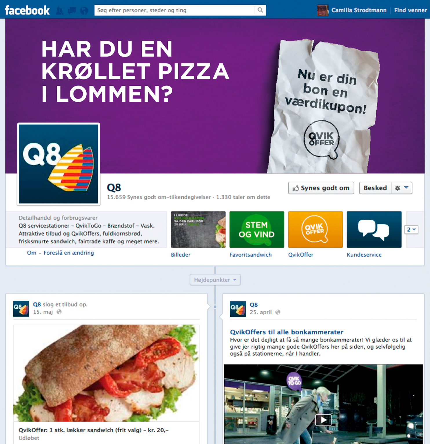Click the Besked message button
Image resolution: width=430 pixels, height=444 pixels.
pyautogui.click(x=375, y=188)
